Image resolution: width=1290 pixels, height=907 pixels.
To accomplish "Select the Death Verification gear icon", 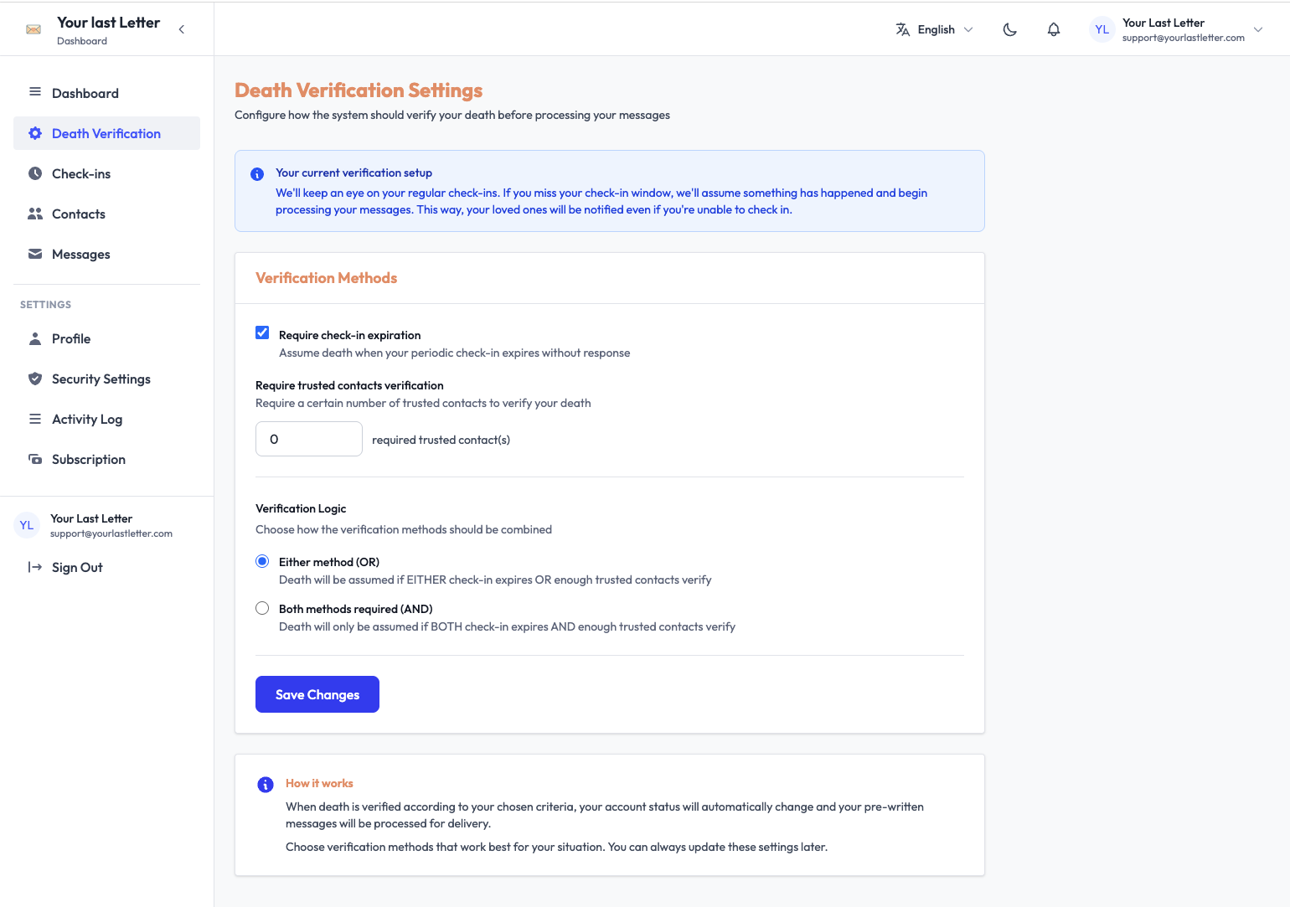I will click(35, 133).
